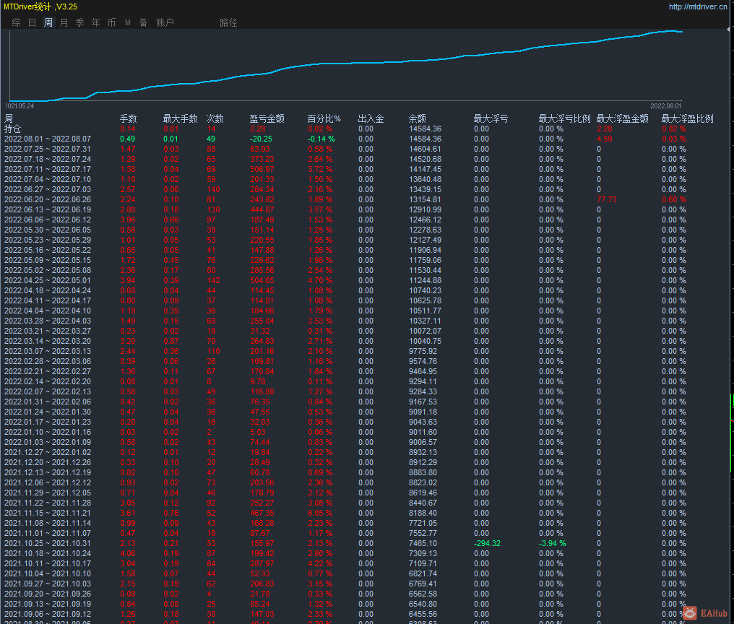The width and height of the screenshot is (734, 624).
Task: Click the 最大手数 column header
Action: pyautogui.click(x=180, y=118)
